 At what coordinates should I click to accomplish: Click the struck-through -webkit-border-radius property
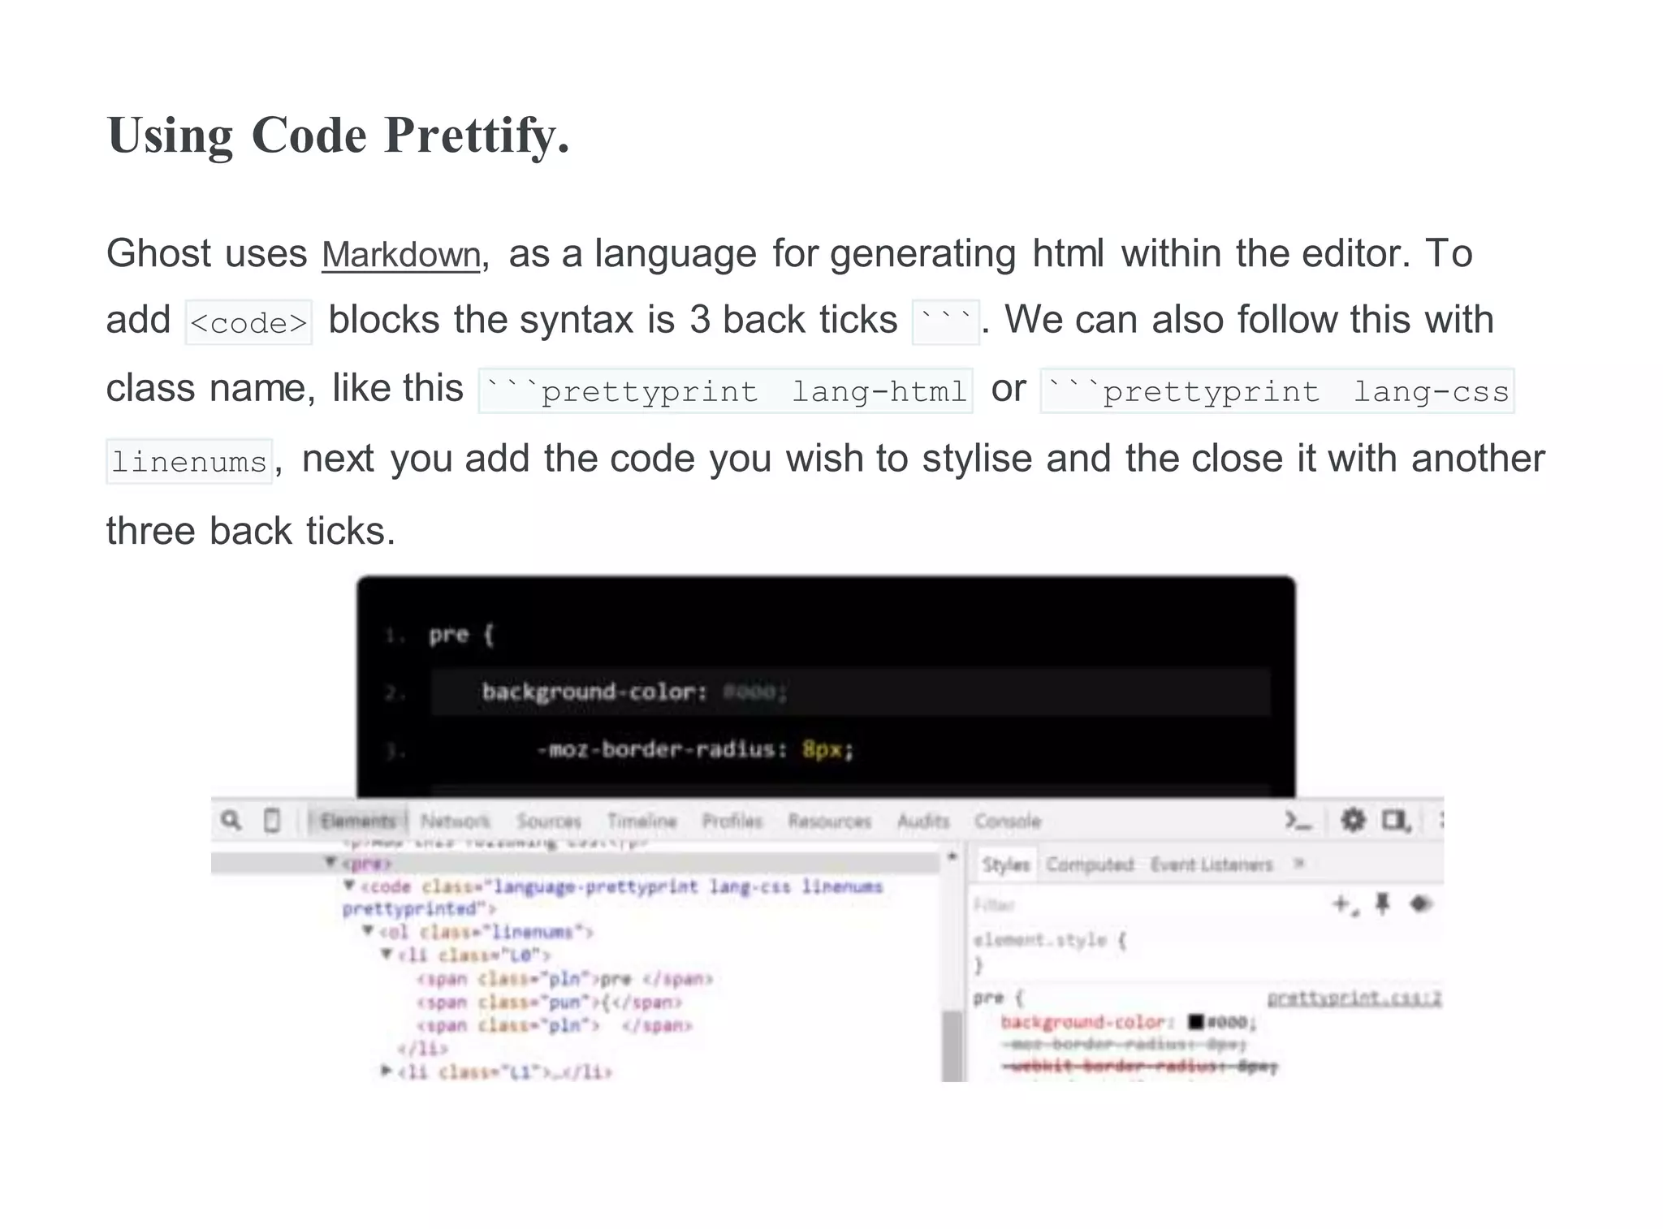(1140, 1066)
